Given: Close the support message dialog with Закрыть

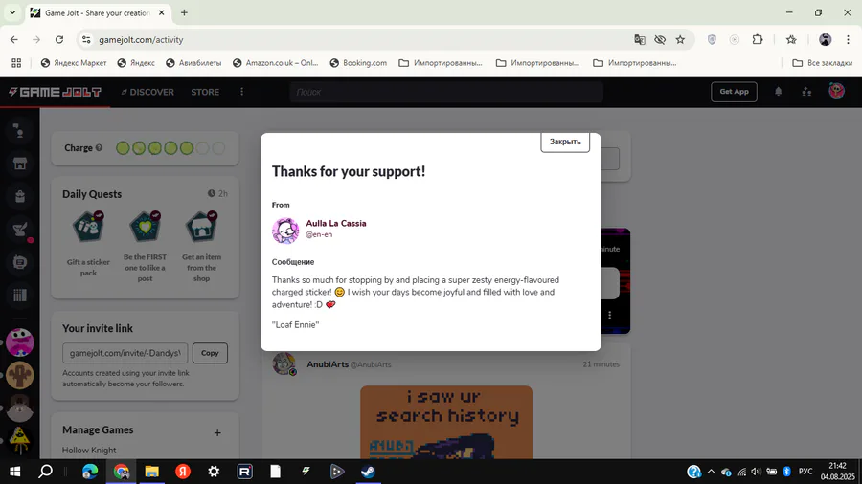Looking at the screenshot, I should click(x=564, y=142).
